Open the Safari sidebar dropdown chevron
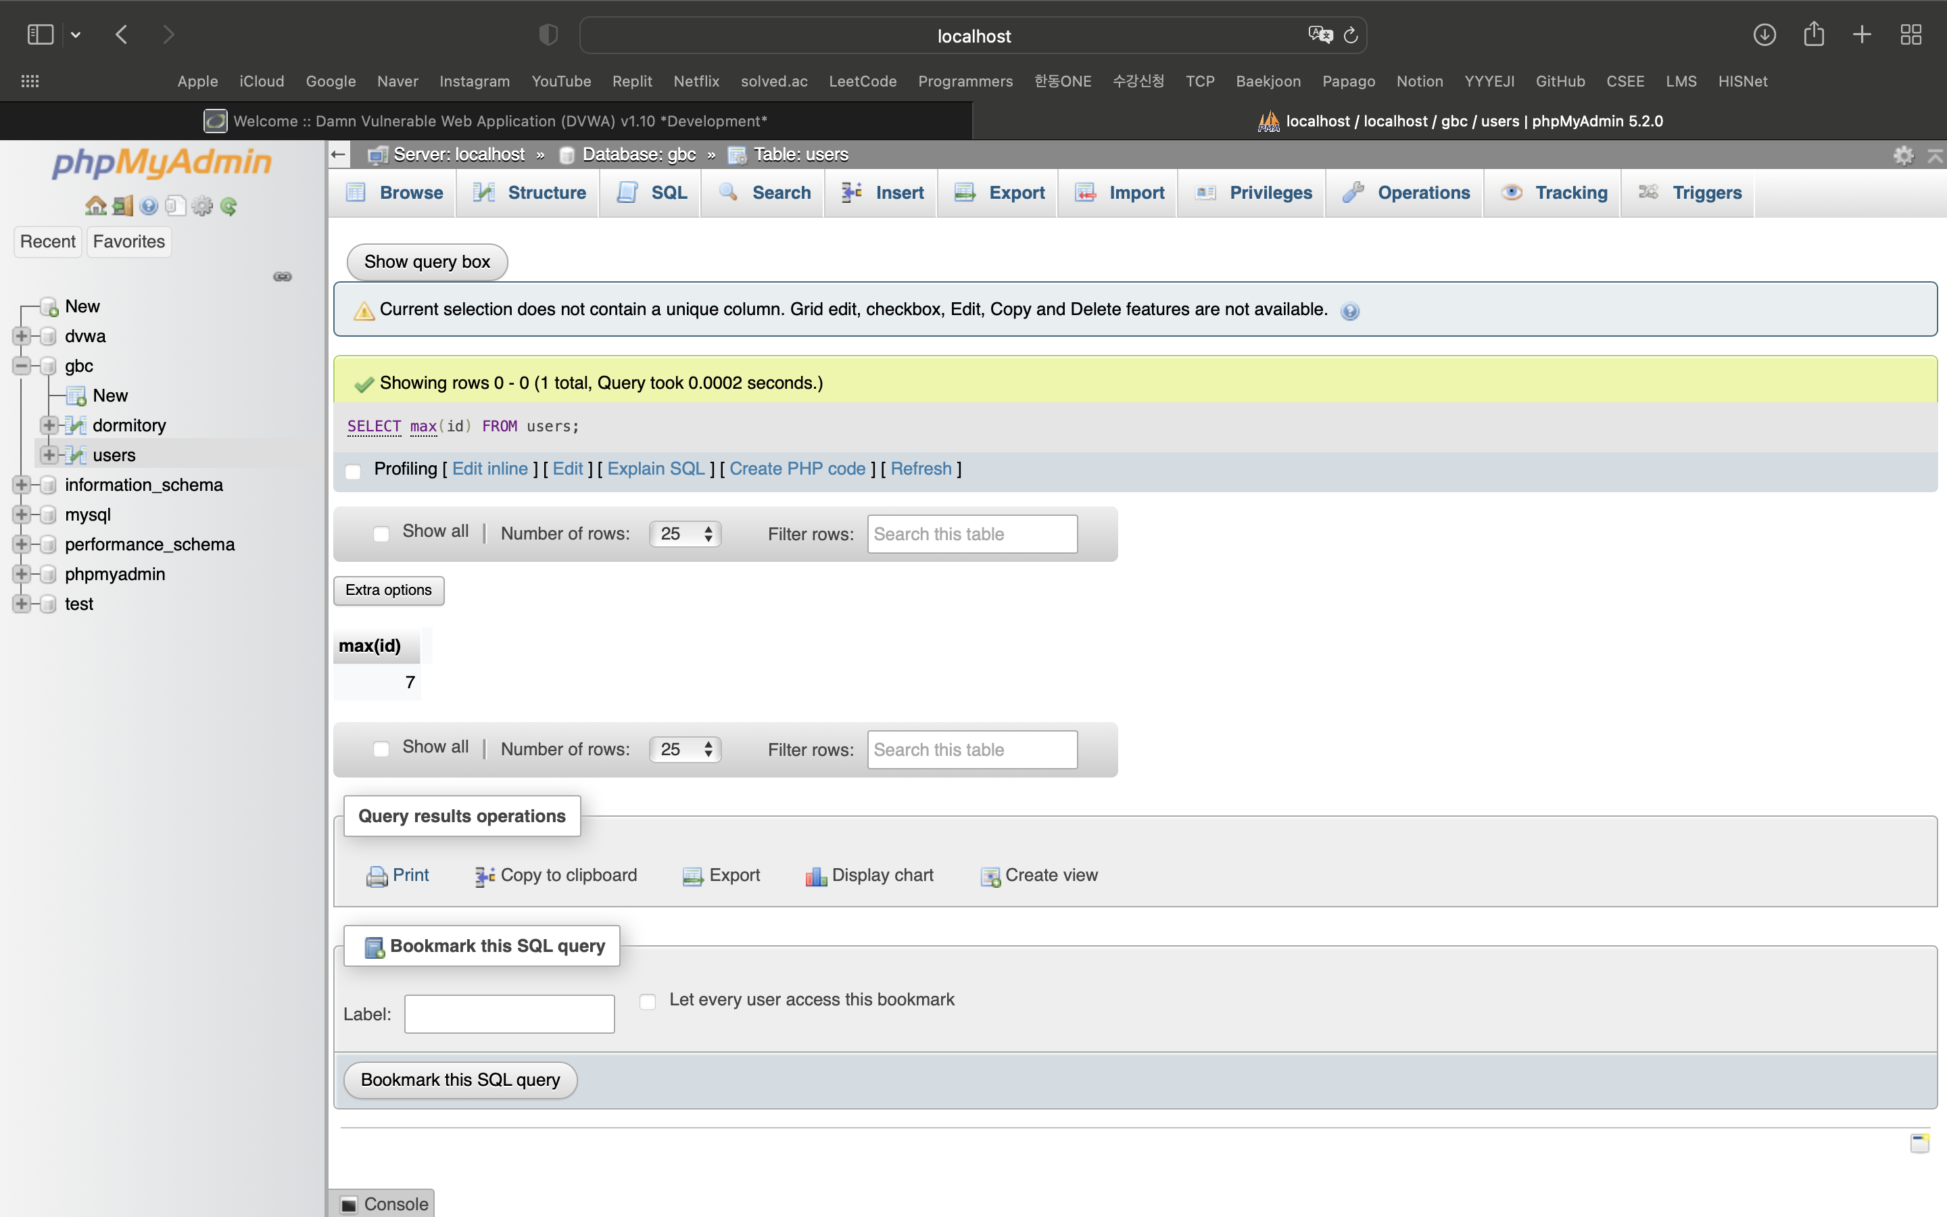This screenshot has width=1947, height=1217. click(x=76, y=34)
